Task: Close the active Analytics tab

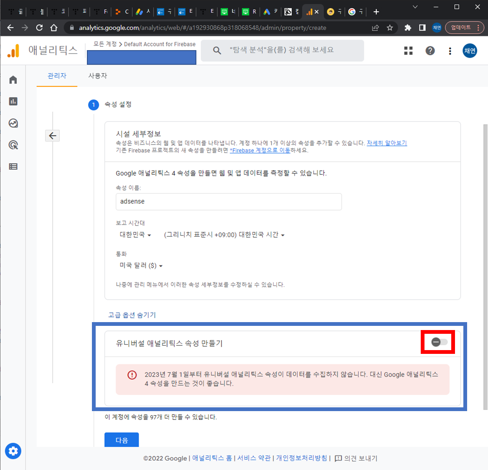Action: 317,12
